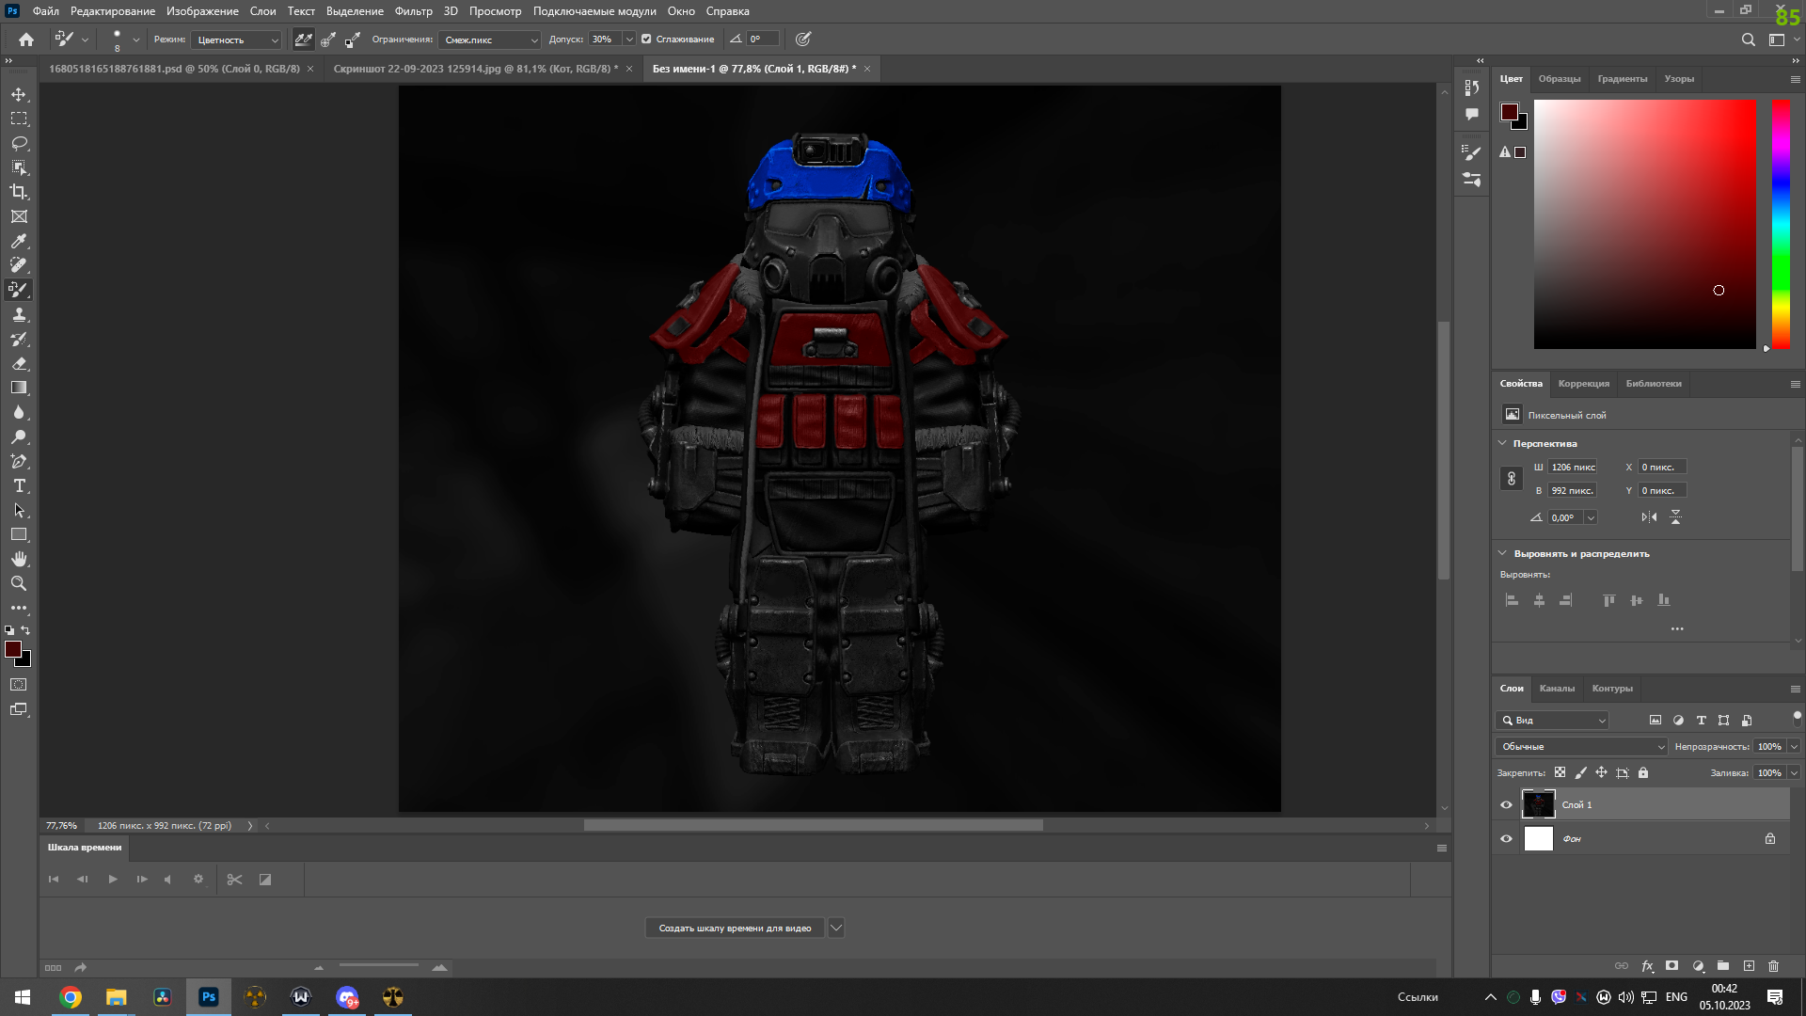Click the Шкала времени panel tab
This screenshot has width=1806, height=1016.
(85, 848)
